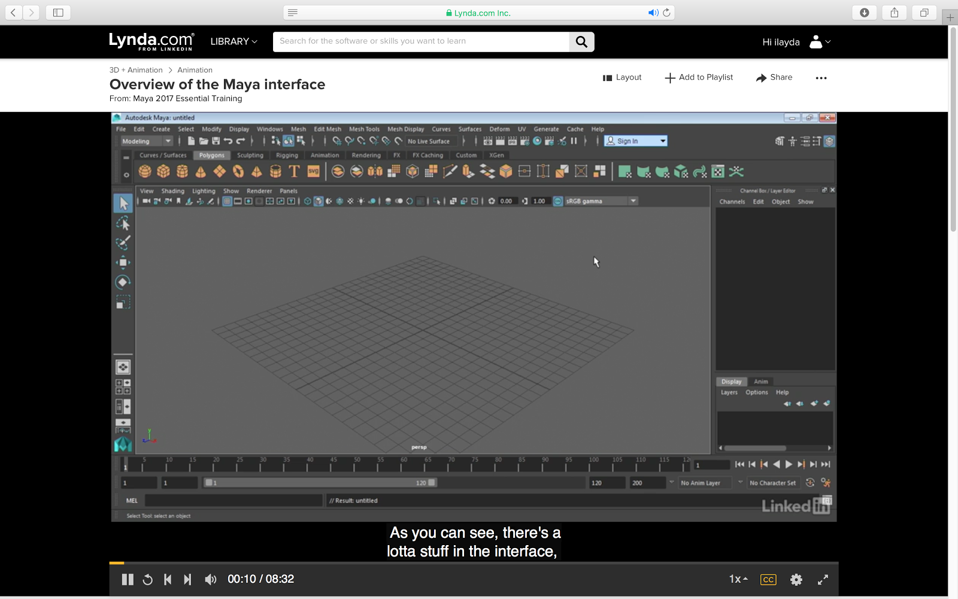The image size is (958, 599).
Task: Enter fullscreen with the expand icon
Action: [823, 579]
